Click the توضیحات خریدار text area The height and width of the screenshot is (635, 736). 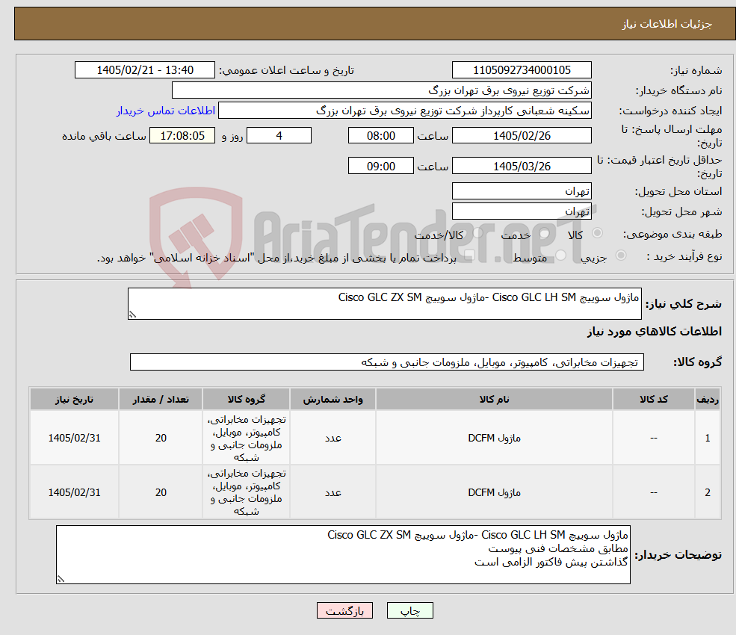[343, 555]
